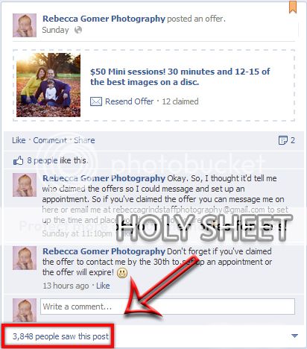
Task: Click the smiley emoticon in the comment
Action: click(x=122, y=273)
